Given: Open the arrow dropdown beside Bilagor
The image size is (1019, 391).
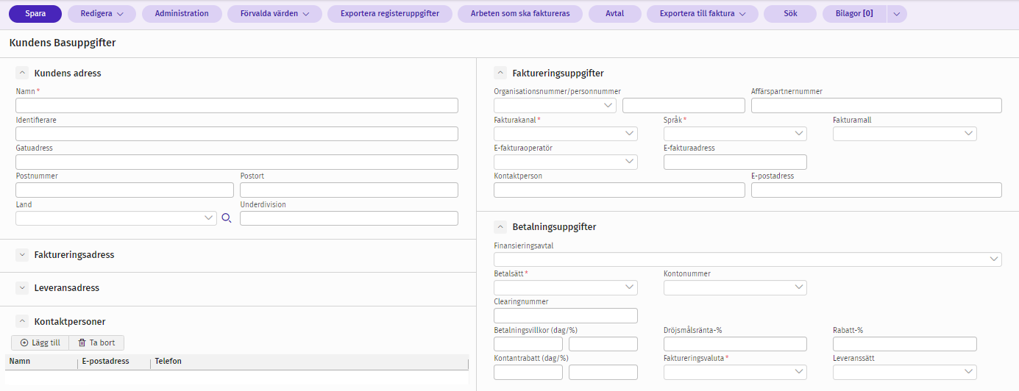Looking at the screenshot, I should [897, 13].
